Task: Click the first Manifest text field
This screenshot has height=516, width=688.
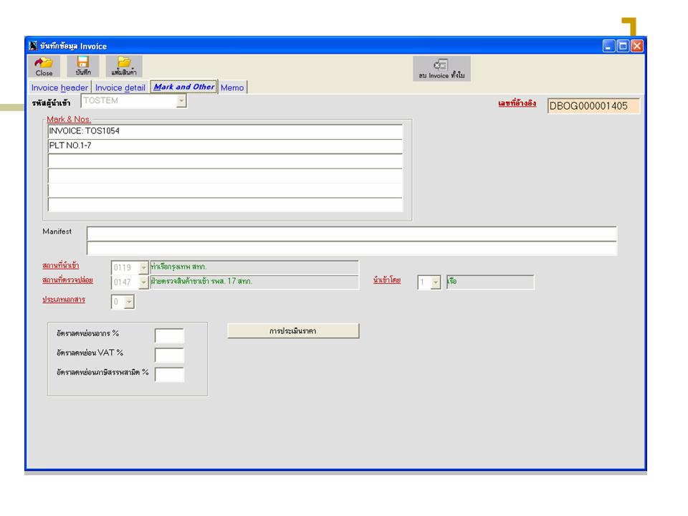Action: (351, 234)
